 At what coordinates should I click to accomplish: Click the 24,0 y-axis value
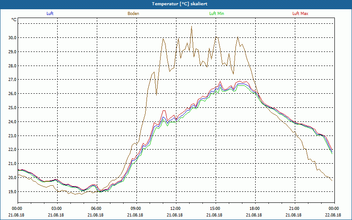click(x=13, y=122)
